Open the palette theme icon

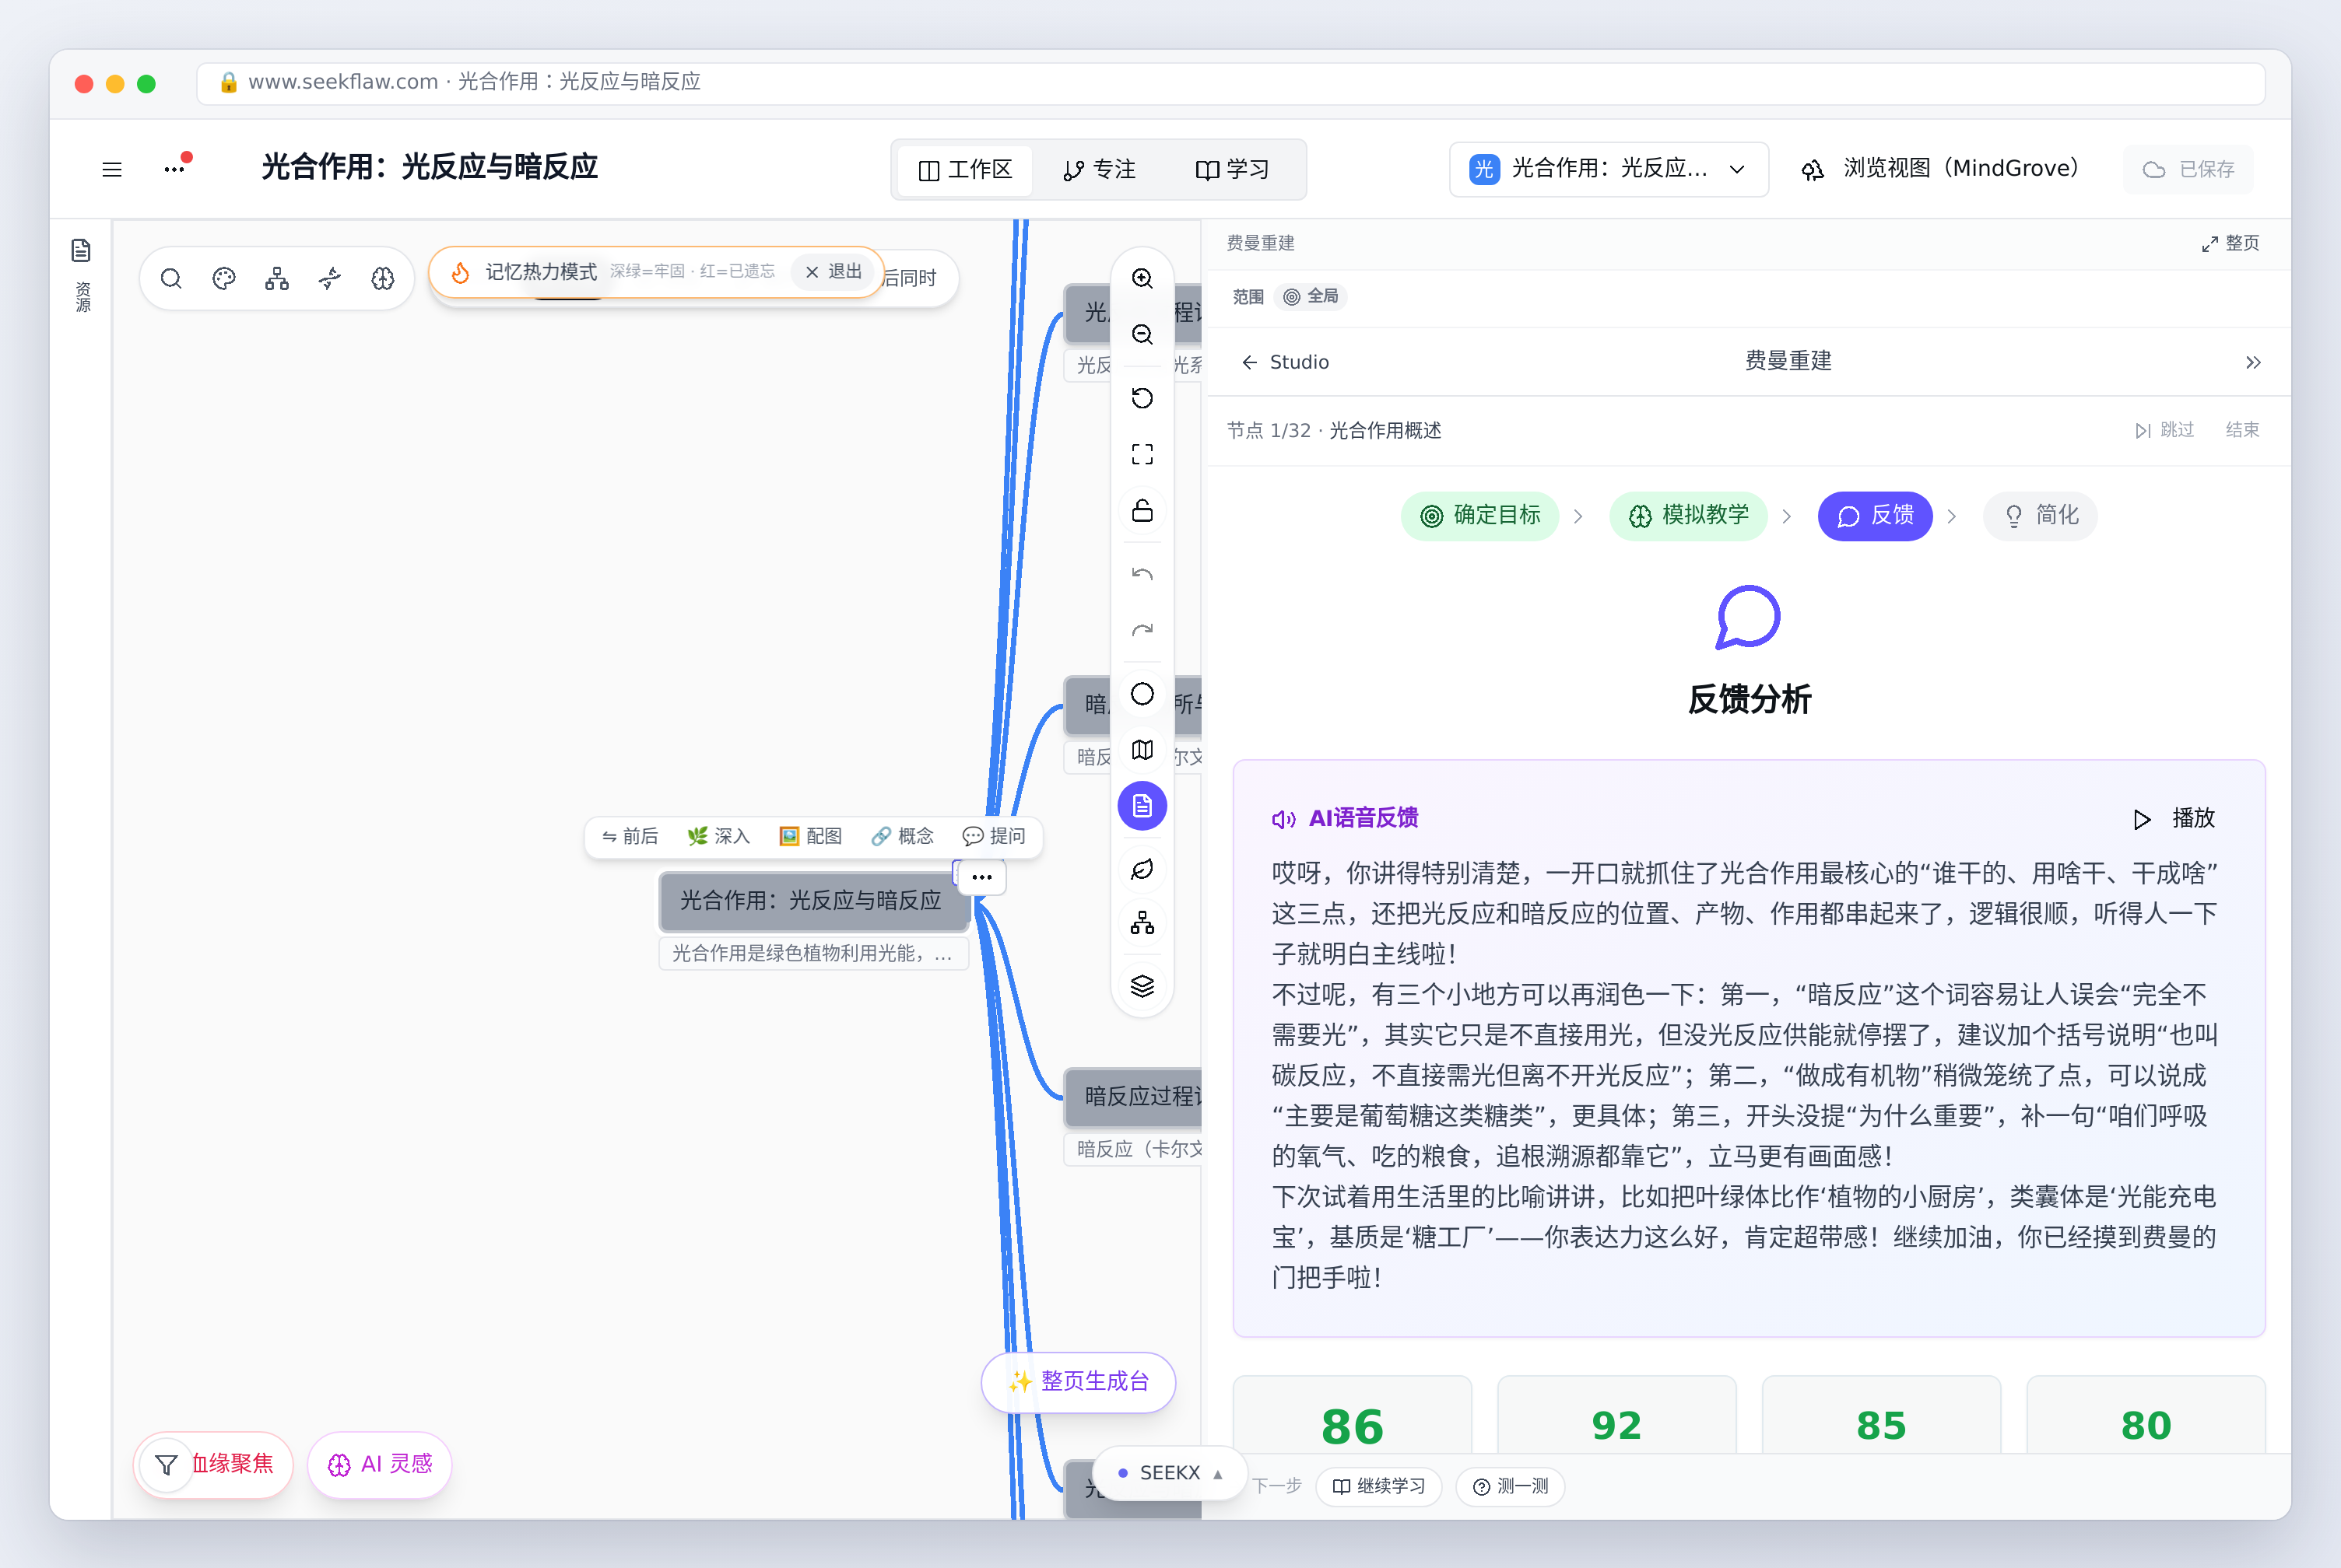coord(224,278)
